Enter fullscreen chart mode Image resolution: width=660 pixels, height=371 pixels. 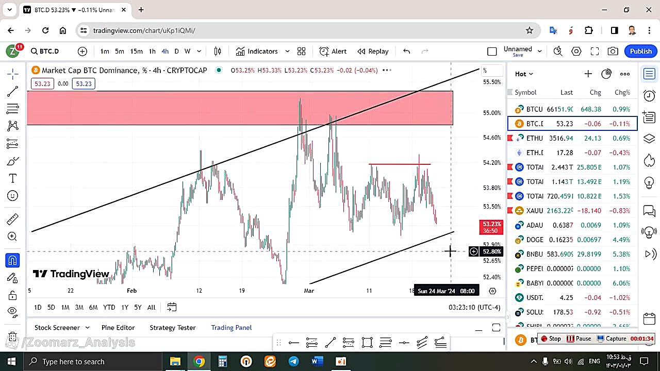click(x=595, y=51)
